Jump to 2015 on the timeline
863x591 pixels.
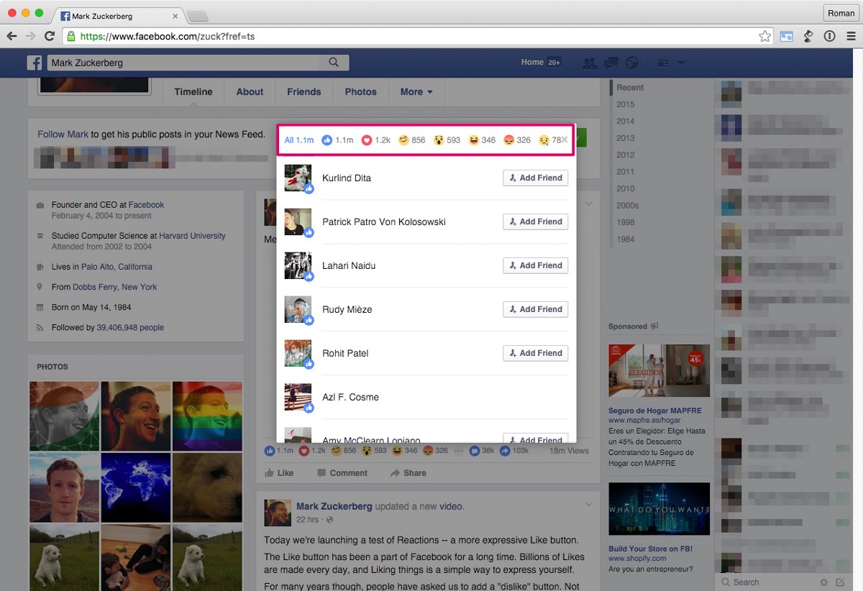pyautogui.click(x=625, y=104)
